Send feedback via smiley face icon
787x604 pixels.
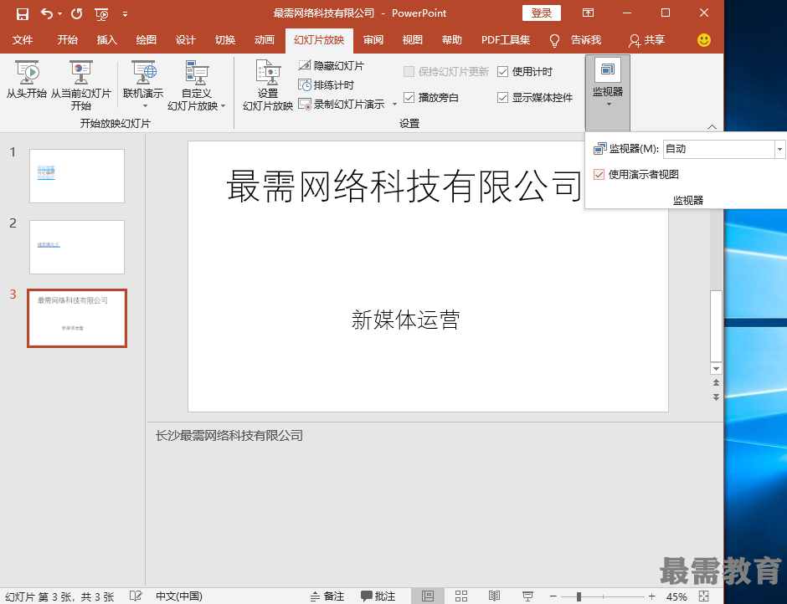pos(704,40)
